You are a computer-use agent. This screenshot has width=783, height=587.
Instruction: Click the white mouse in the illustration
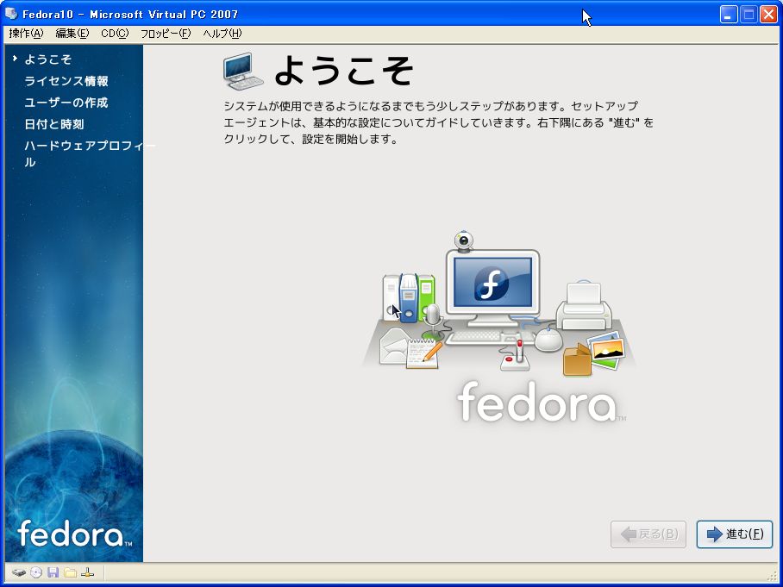click(548, 340)
